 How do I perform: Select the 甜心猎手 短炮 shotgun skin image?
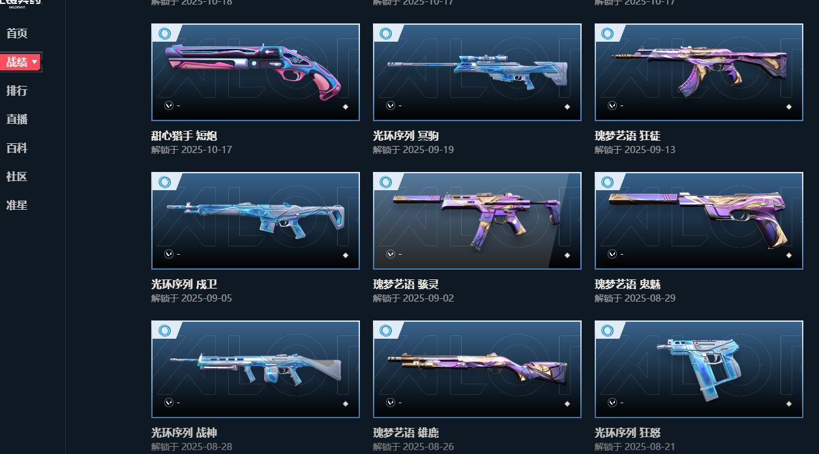256,72
